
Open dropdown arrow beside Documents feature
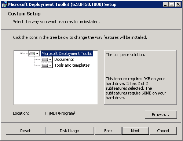click(50, 59)
